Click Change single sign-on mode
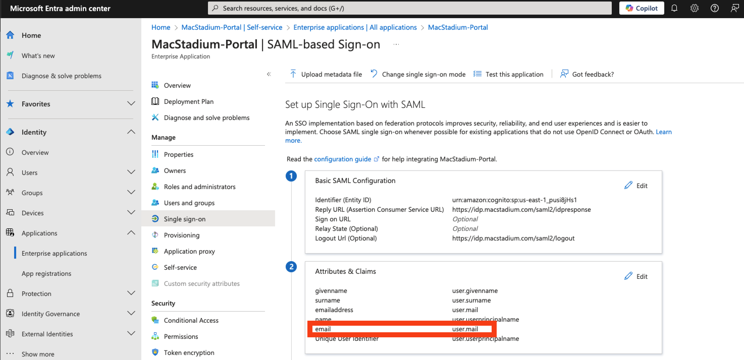744x360 pixels. pos(418,74)
